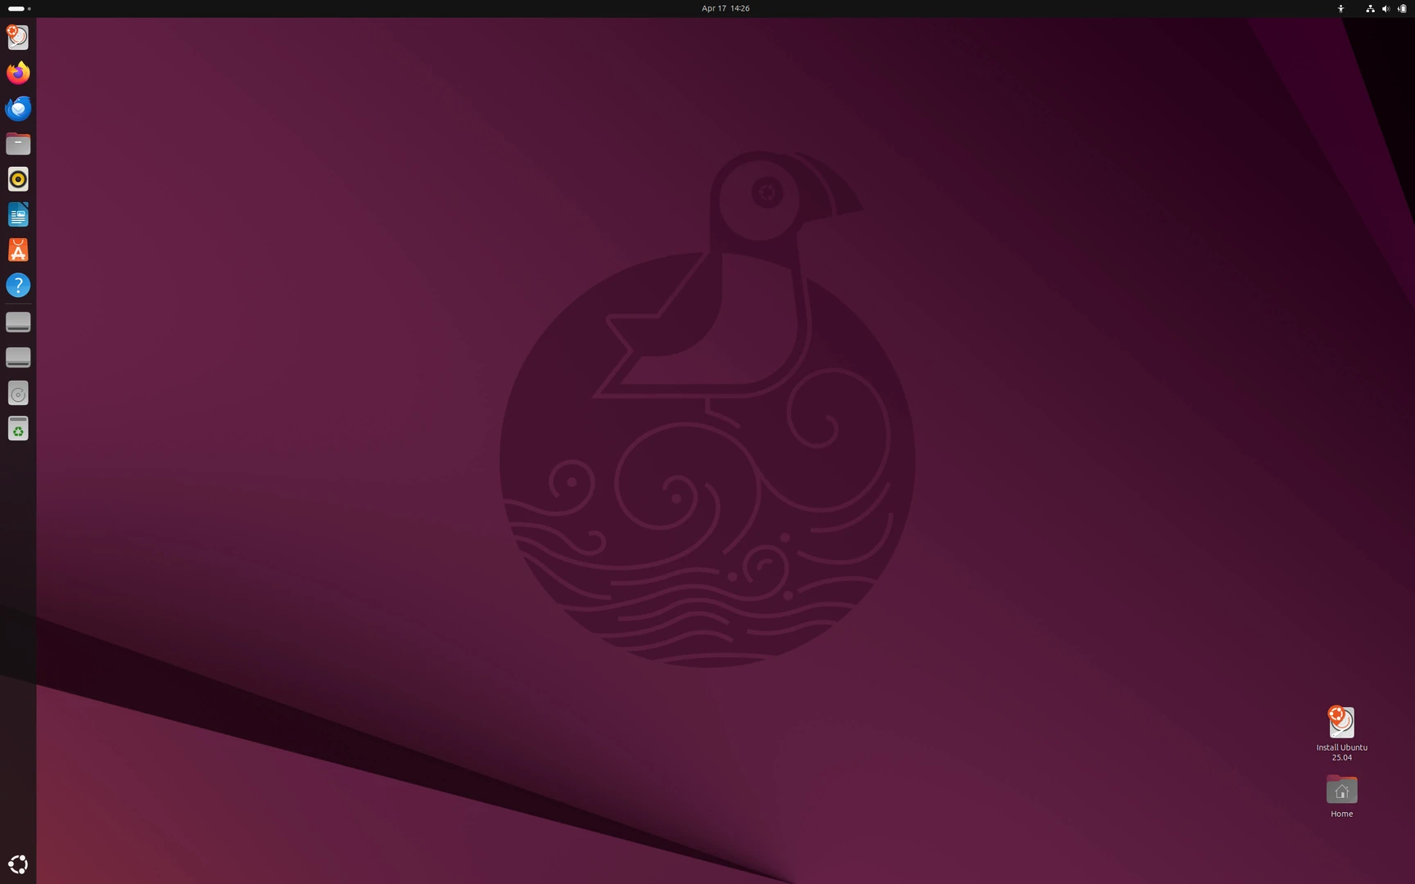This screenshot has height=884, width=1415.
Task: Show the applications grid via the Ubuntu logo
Action: pyautogui.click(x=18, y=864)
